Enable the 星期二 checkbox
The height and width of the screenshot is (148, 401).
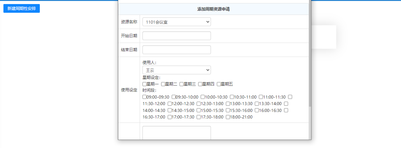click(x=163, y=84)
